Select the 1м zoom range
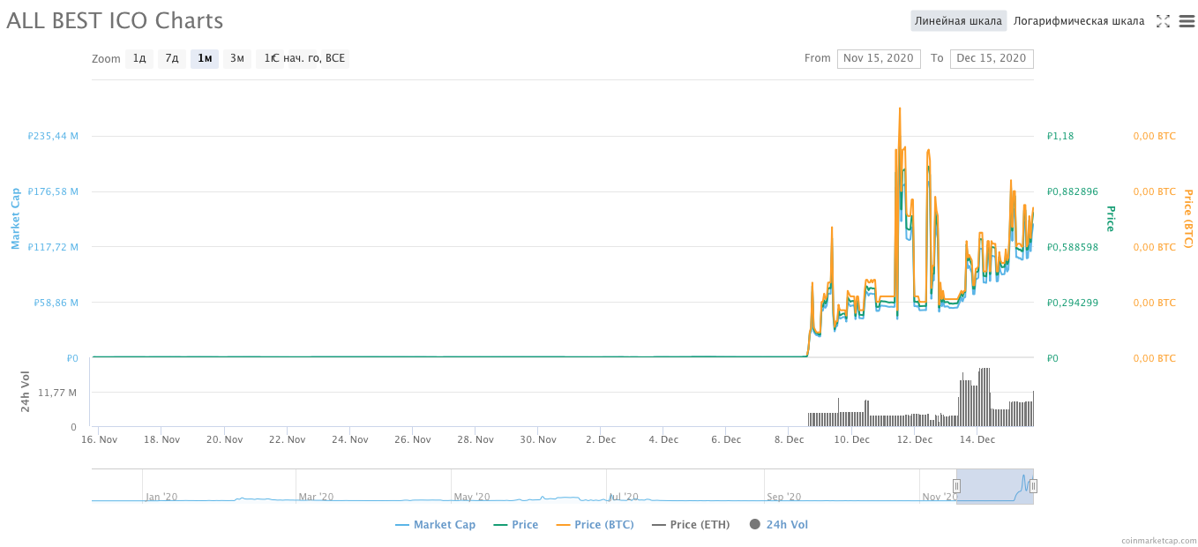Viewport: 1198px width, 547px height. click(x=205, y=59)
